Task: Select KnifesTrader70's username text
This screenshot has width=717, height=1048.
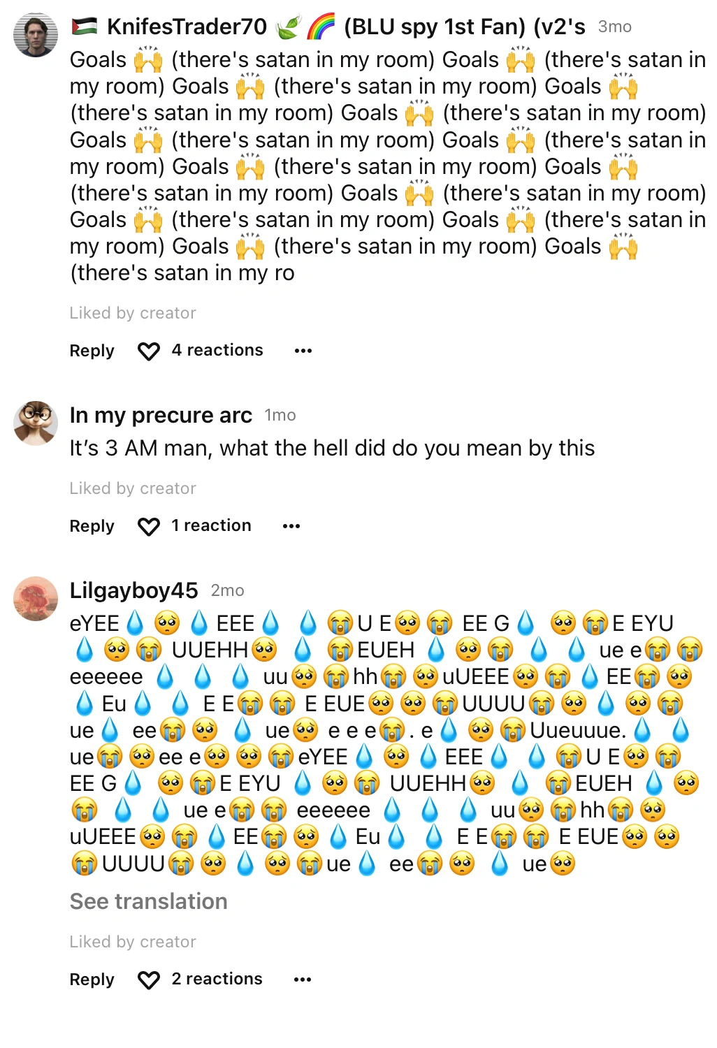Action: pos(185,26)
